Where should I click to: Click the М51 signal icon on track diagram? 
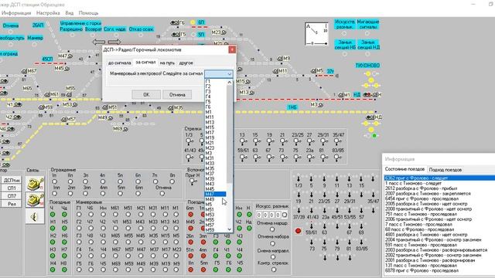point(105,107)
